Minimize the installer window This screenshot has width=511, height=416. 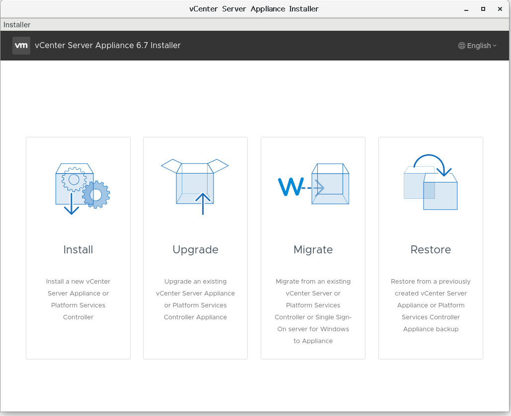click(x=466, y=9)
